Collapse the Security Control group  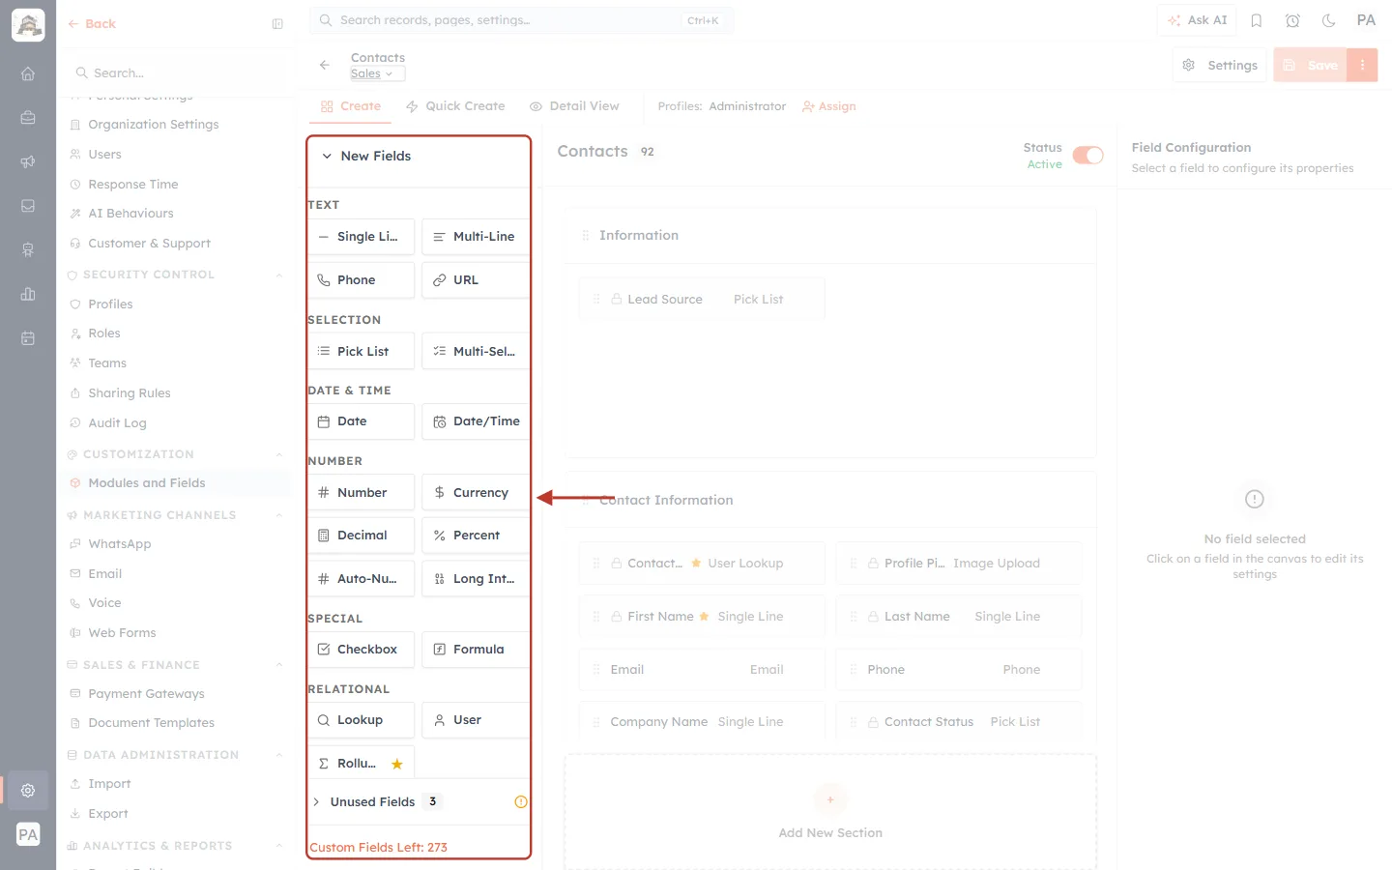(x=279, y=275)
